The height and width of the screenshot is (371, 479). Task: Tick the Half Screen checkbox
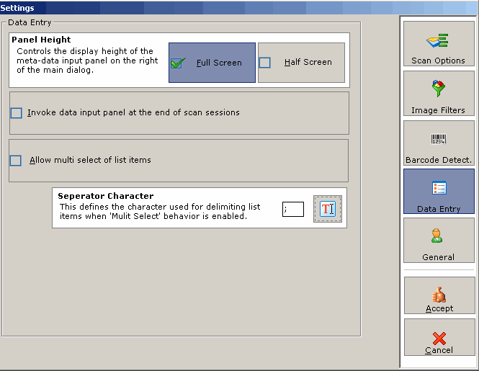(x=264, y=63)
